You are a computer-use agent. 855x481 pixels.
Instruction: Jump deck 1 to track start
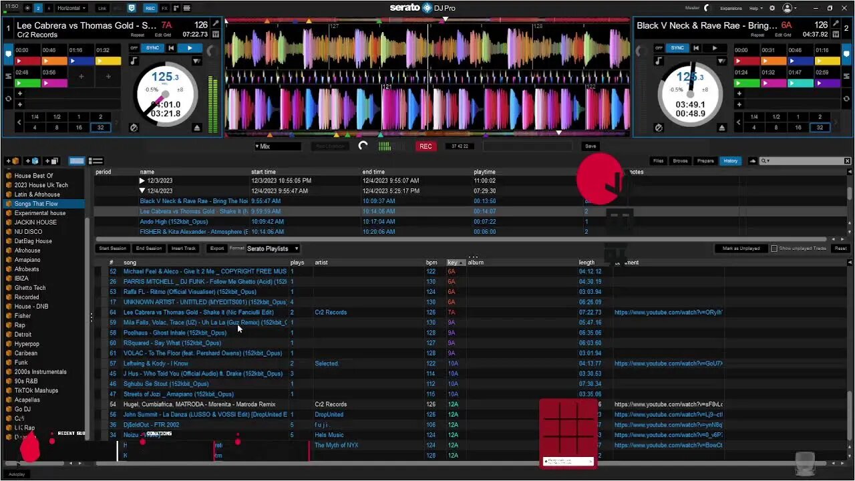(x=172, y=48)
